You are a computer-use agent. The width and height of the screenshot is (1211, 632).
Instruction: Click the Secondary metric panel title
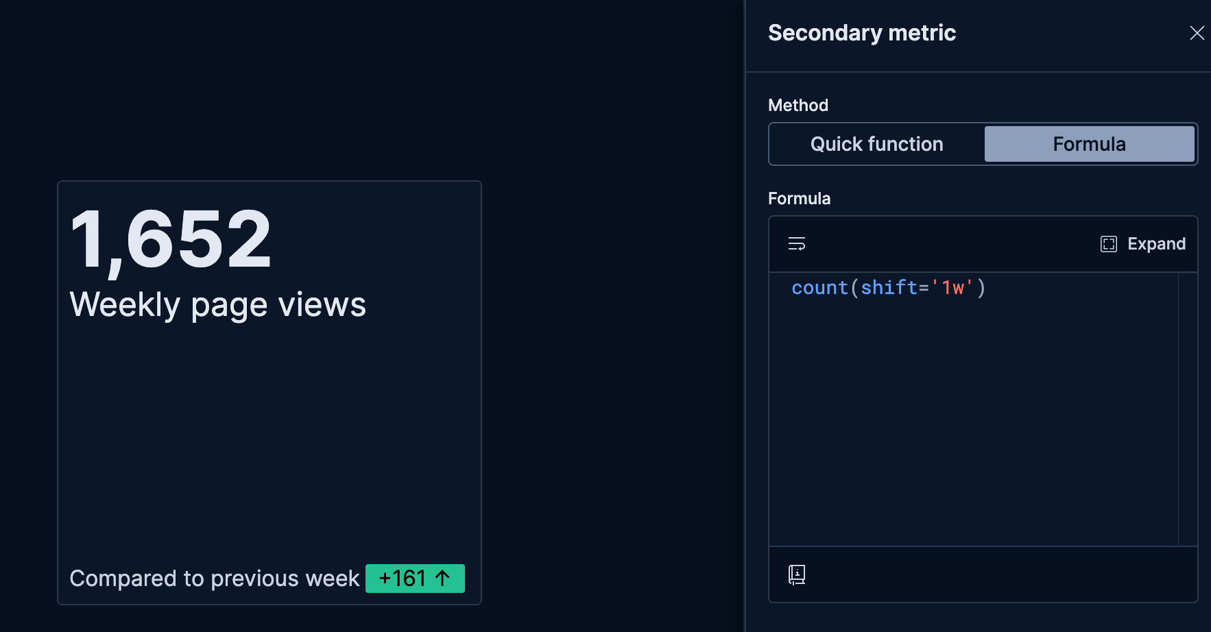(862, 32)
